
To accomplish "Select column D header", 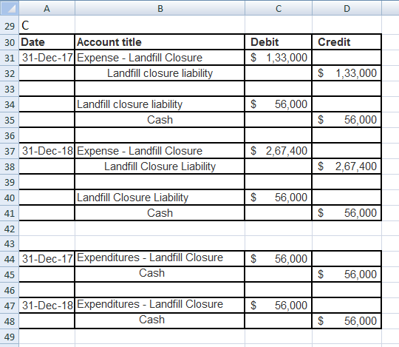I will [x=347, y=8].
